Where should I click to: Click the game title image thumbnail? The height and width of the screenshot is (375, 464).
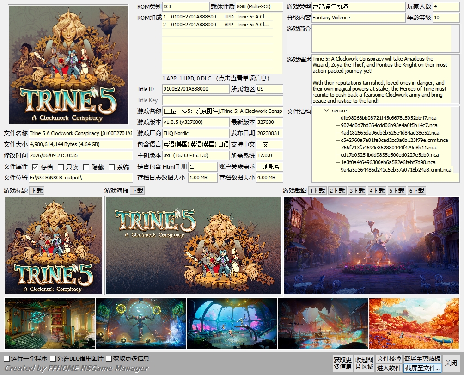tap(53, 246)
